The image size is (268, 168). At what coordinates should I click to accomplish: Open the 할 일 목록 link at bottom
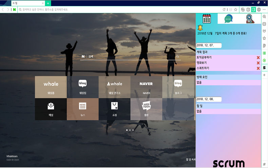tap(191, 160)
